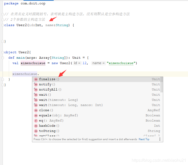The image size is (188, 165).
Task: Click the method icon beside clone()
Action: (36, 110)
